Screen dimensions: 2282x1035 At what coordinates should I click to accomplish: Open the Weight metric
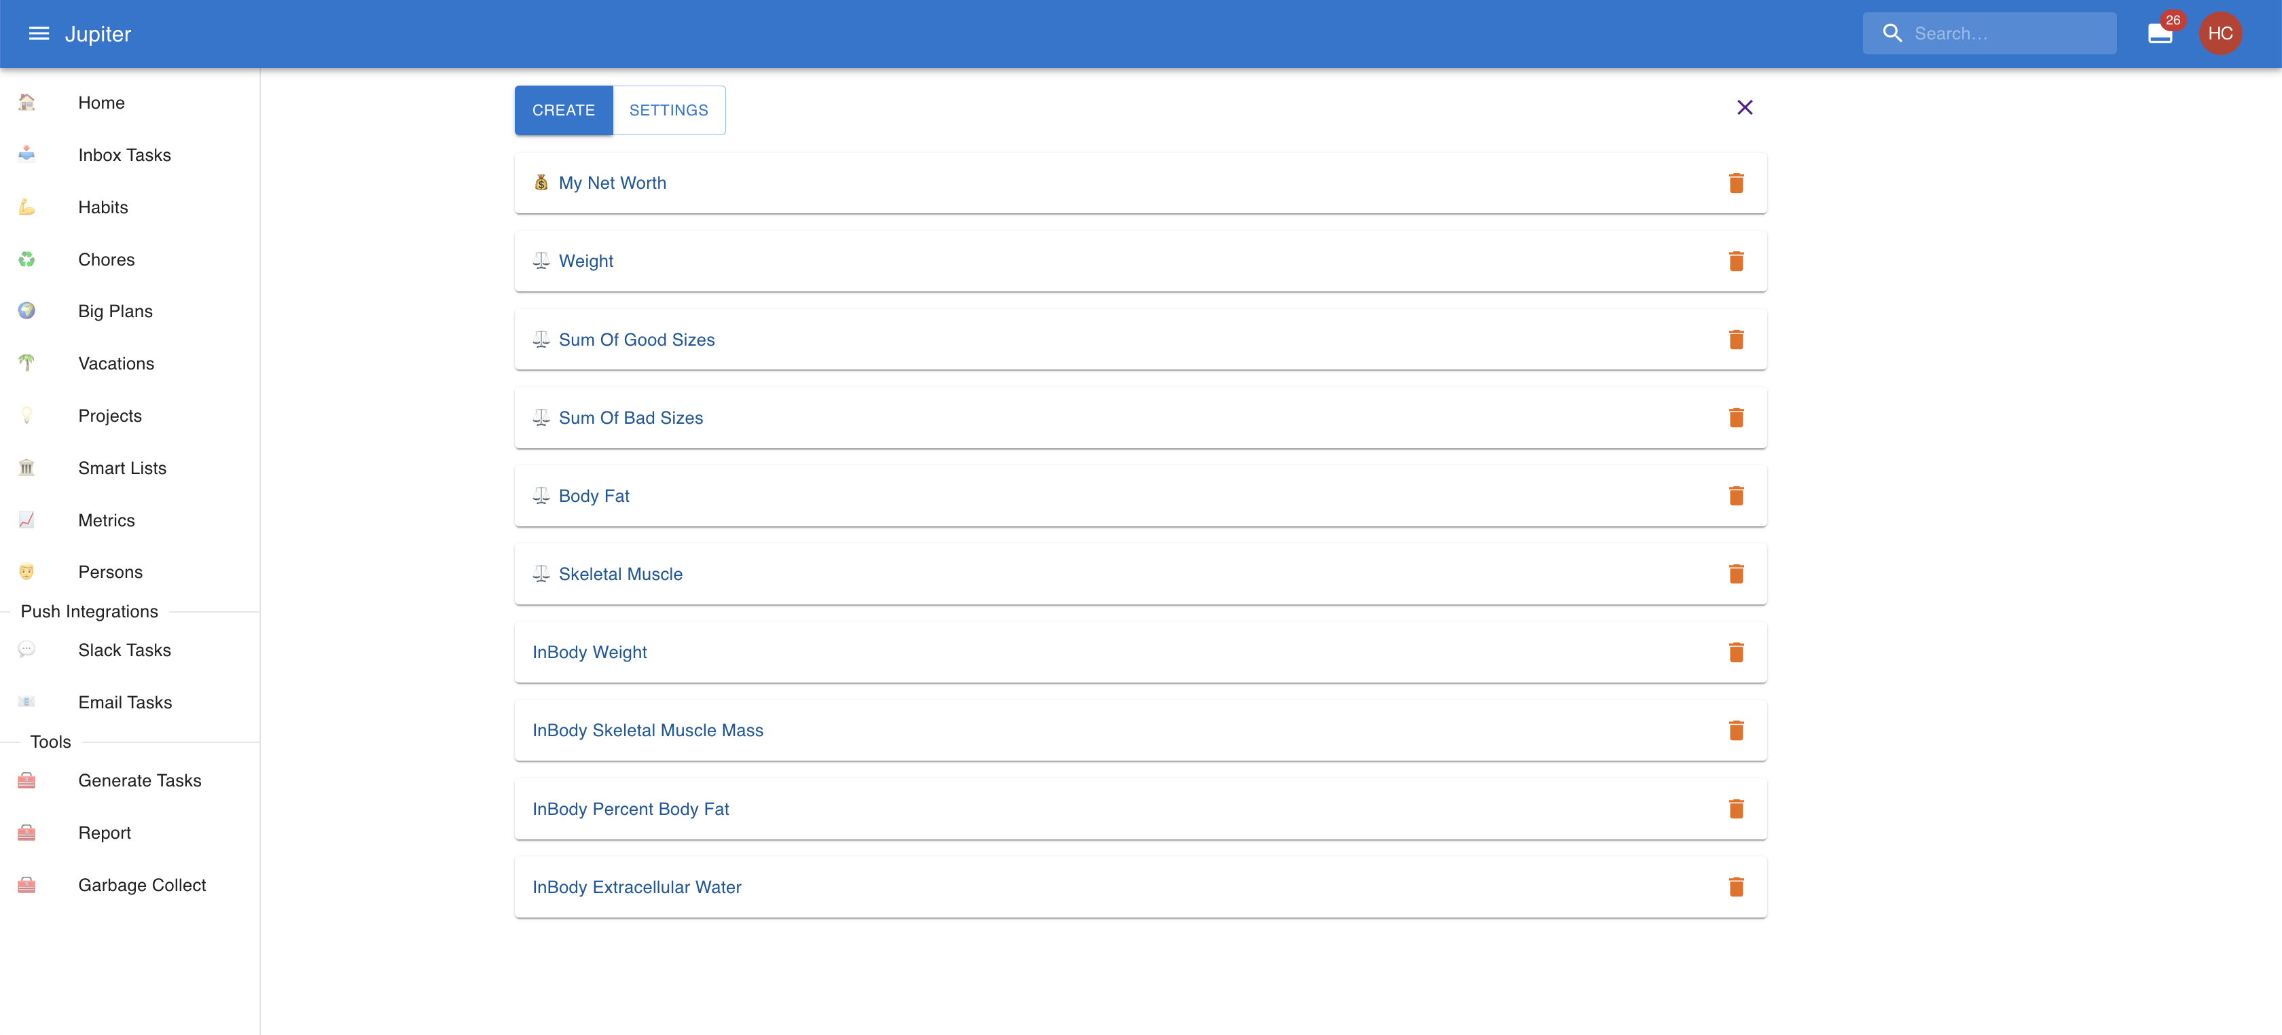point(585,261)
